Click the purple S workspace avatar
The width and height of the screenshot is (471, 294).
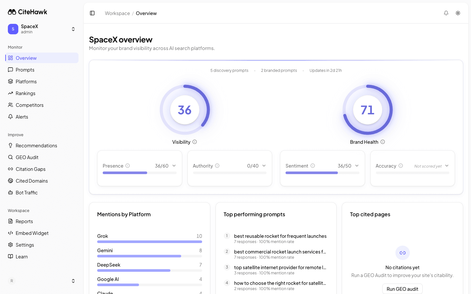(x=13, y=29)
